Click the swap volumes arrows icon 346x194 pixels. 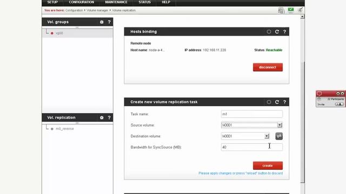(279, 136)
